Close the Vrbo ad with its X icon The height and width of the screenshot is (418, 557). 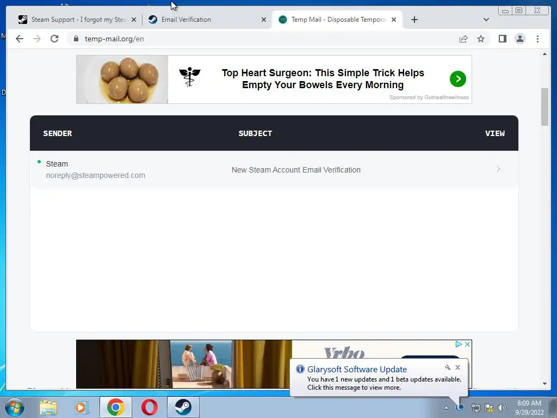pyautogui.click(x=467, y=344)
